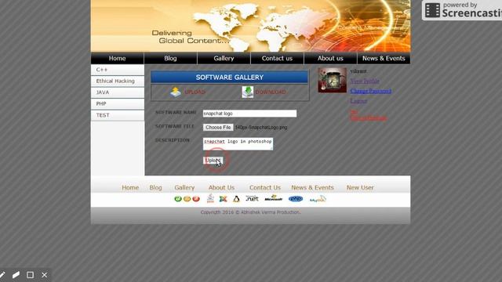Open the Gallery tab in navigation bar
The image size is (502, 282).
(224, 58)
